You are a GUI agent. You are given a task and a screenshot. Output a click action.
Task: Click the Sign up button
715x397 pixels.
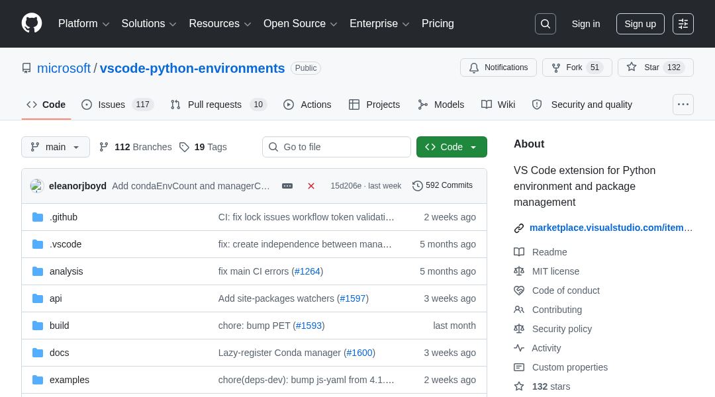(640, 24)
